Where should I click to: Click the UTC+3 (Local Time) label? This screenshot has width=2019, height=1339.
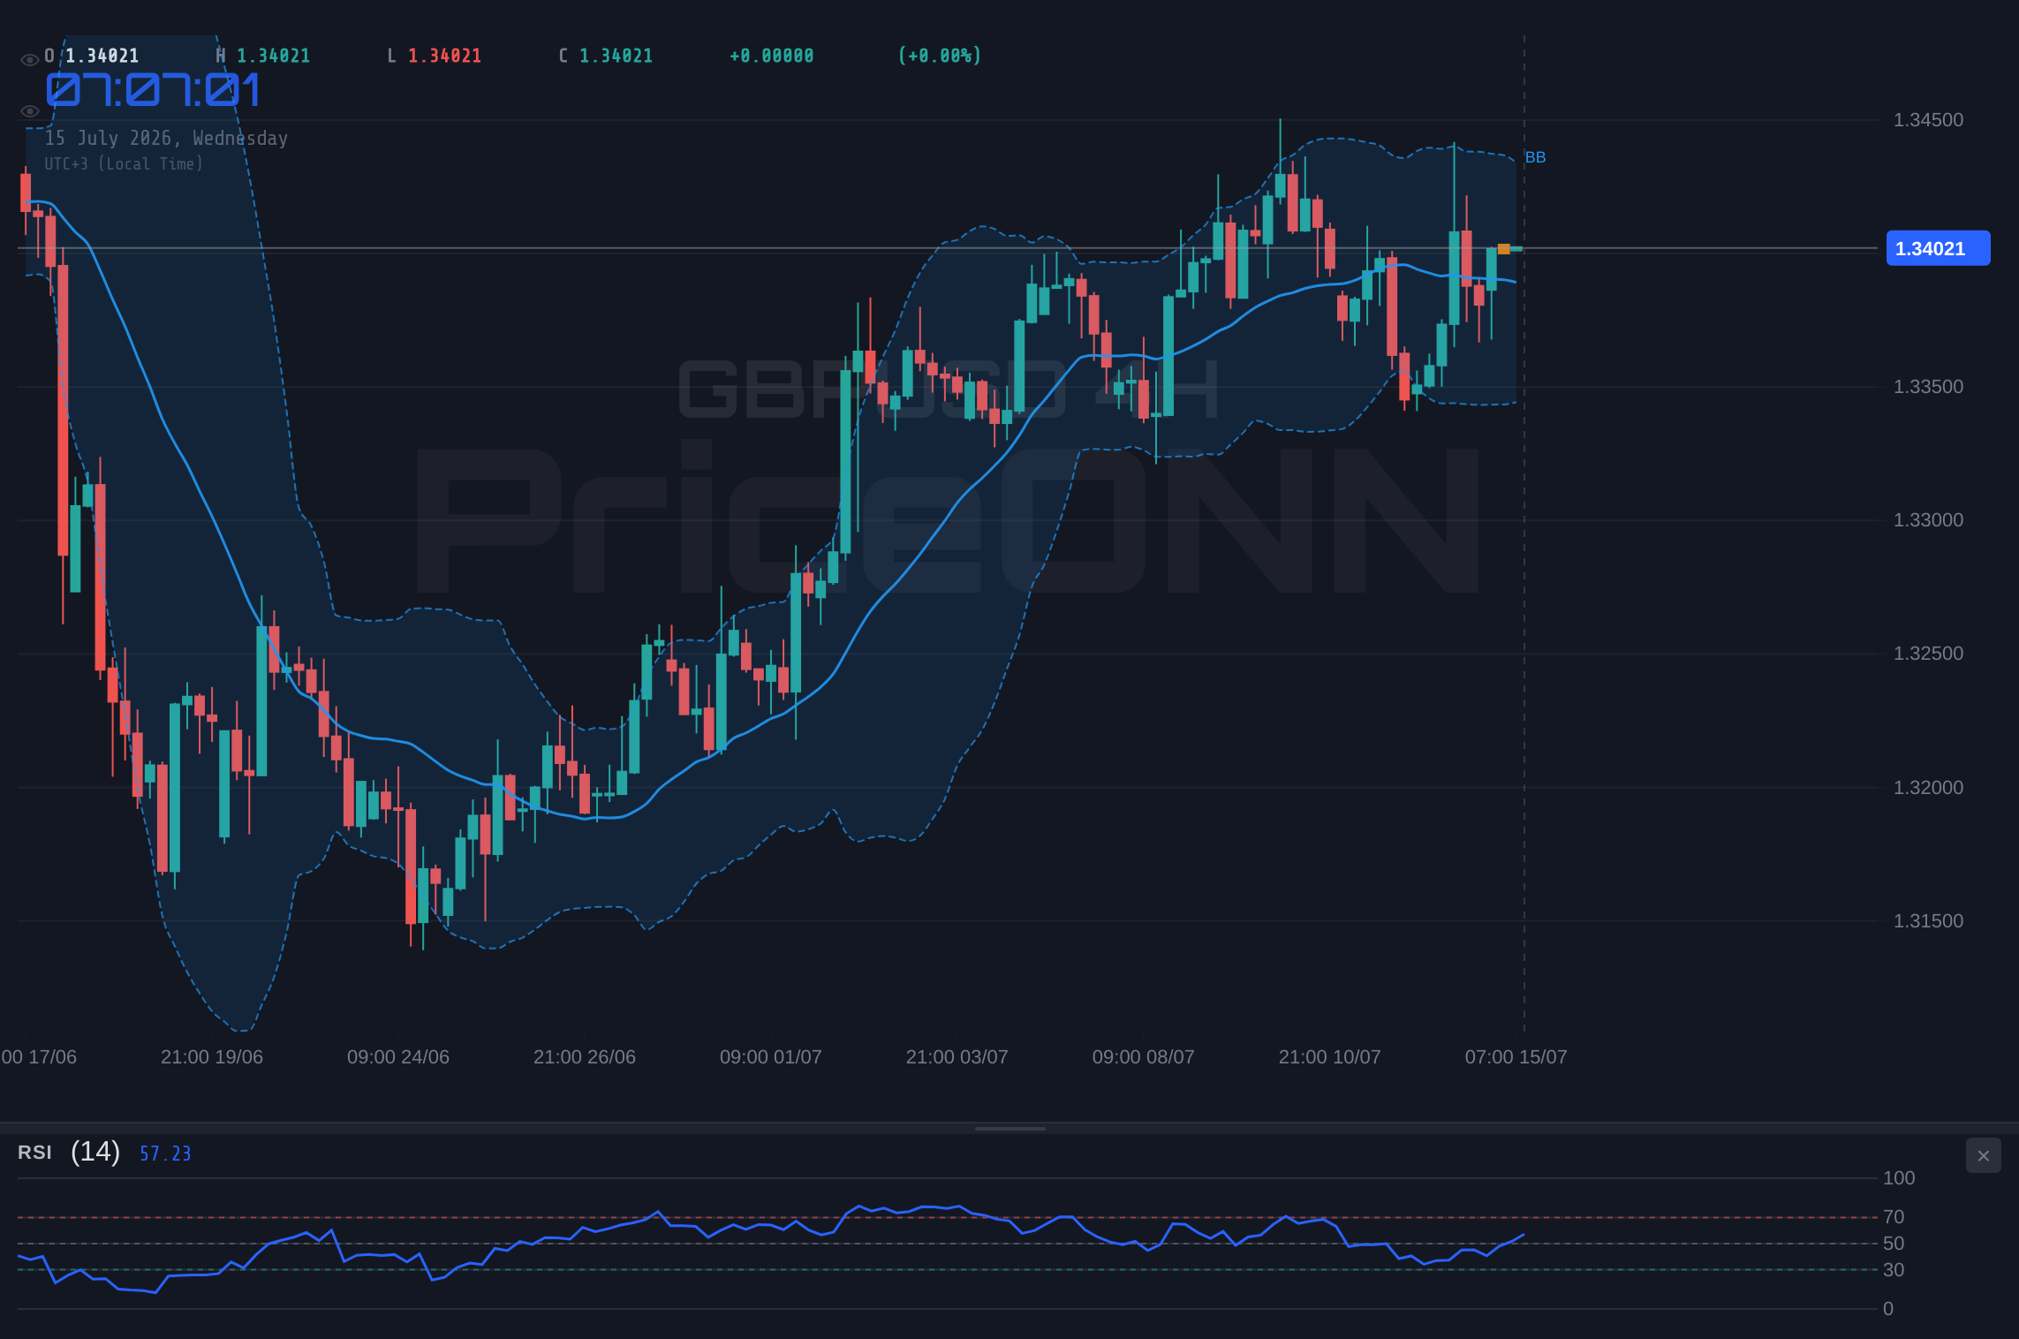click(x=124, y=163)
